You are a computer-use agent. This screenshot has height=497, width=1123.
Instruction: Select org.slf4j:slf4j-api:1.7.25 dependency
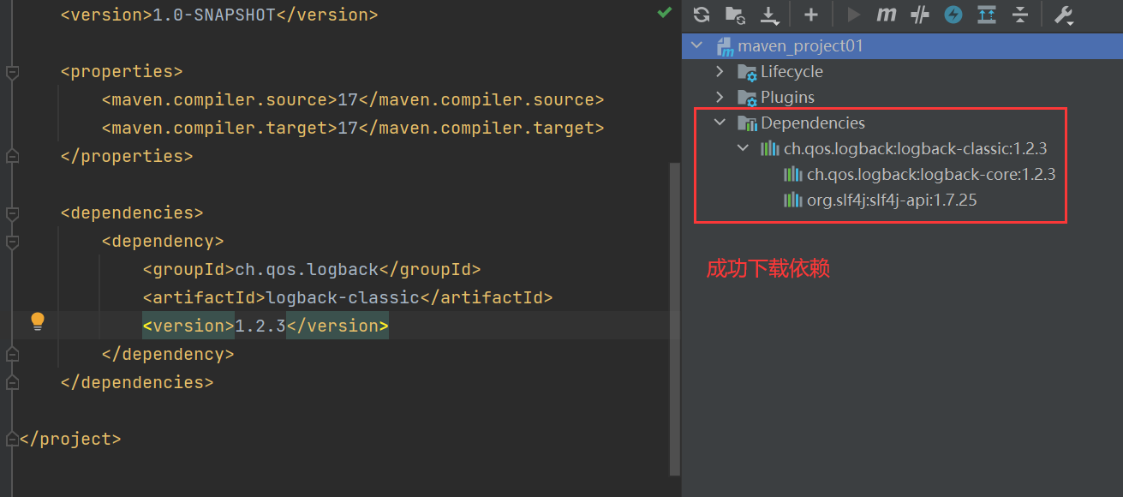click(x=892, y=200)
